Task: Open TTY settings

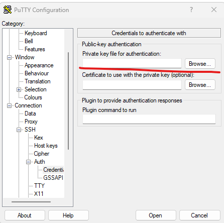Action: pos(39,186)
